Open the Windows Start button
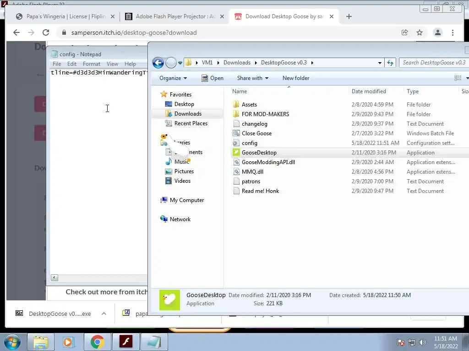Screen dimensions: 469x351 [12, 342]
